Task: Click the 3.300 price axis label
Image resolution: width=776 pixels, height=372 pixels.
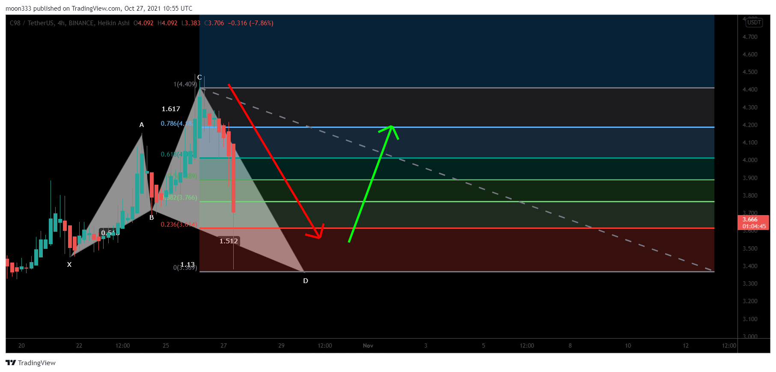Action: pyautogui.click(x=750, y=283)
